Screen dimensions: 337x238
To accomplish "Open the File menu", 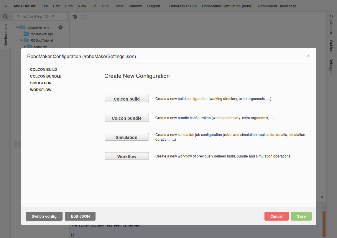I will coord(45,6).
